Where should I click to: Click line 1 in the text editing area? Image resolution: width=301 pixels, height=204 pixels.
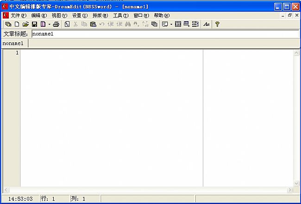click(x=111, y=53)
